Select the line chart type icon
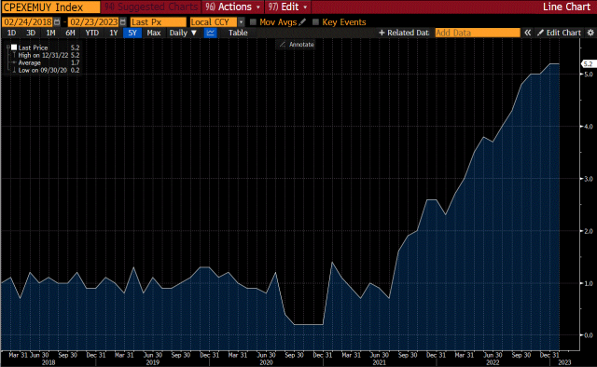The width and height of the screenshot is (597, 367). click(210, 33)
